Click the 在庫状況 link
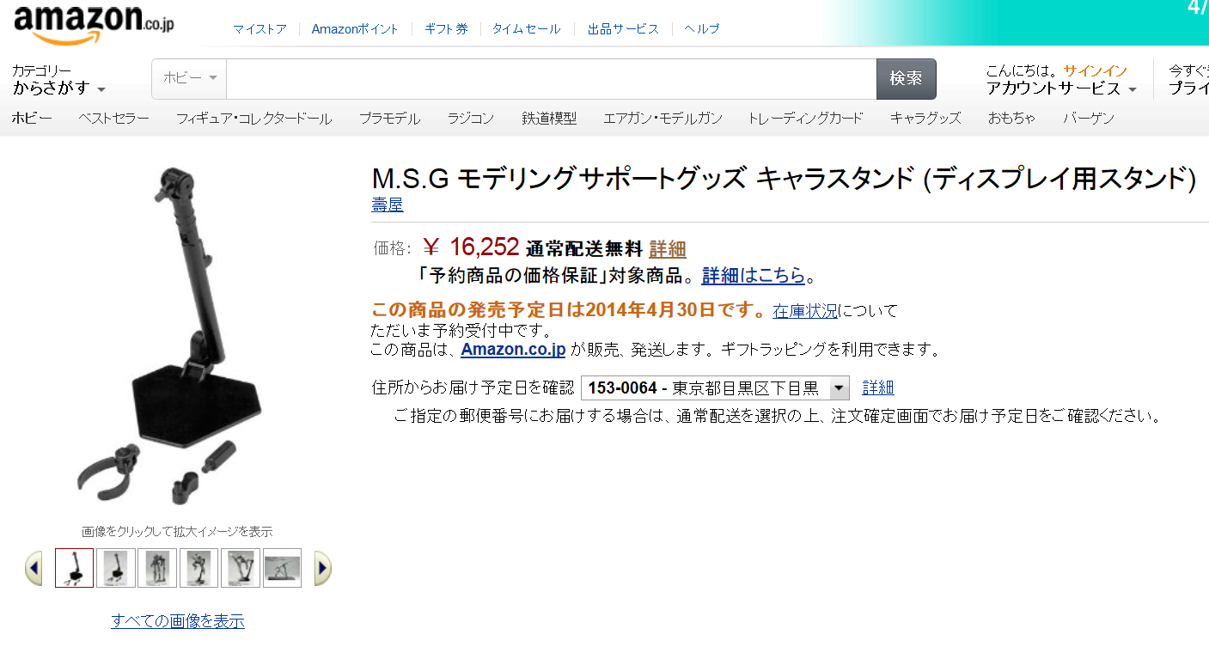The image size is (1209, 647). [804, 311]
